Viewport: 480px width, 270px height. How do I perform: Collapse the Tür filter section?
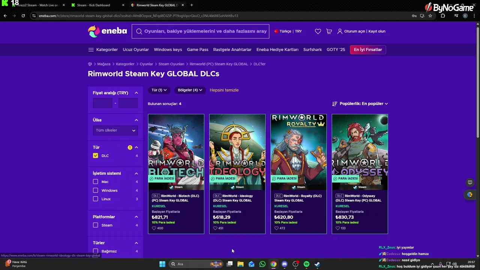(136, 147)
